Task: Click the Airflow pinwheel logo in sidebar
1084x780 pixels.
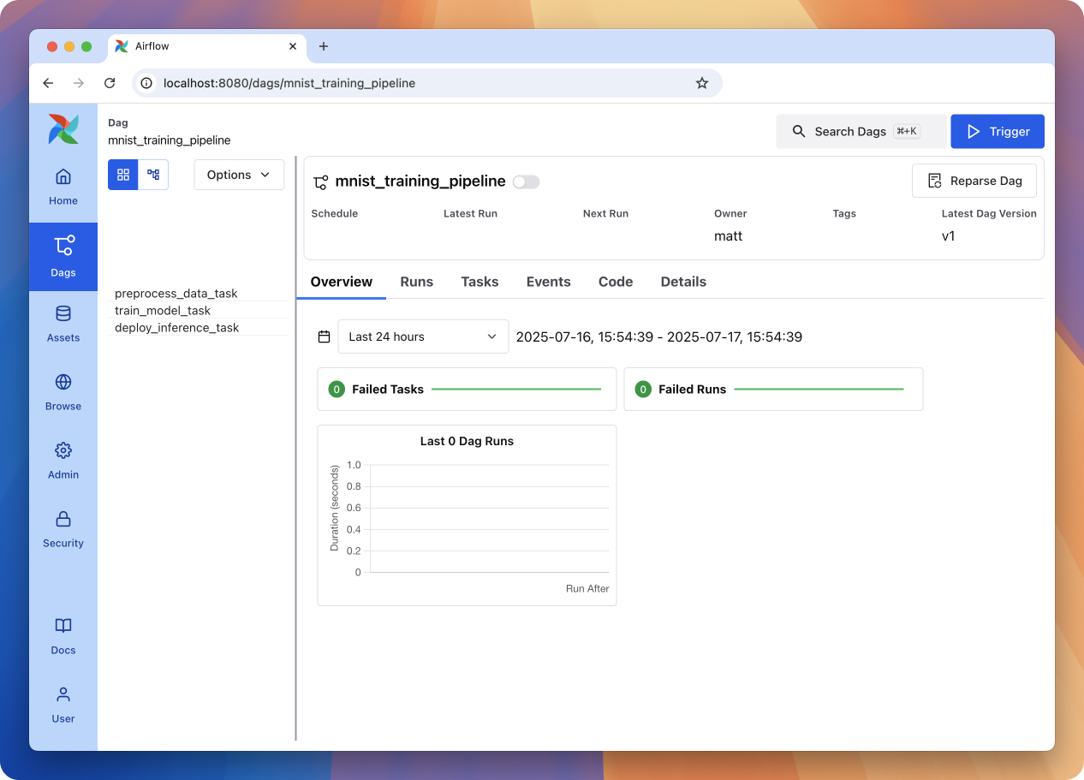Action: pyautogui.click(x=63, y=128)
